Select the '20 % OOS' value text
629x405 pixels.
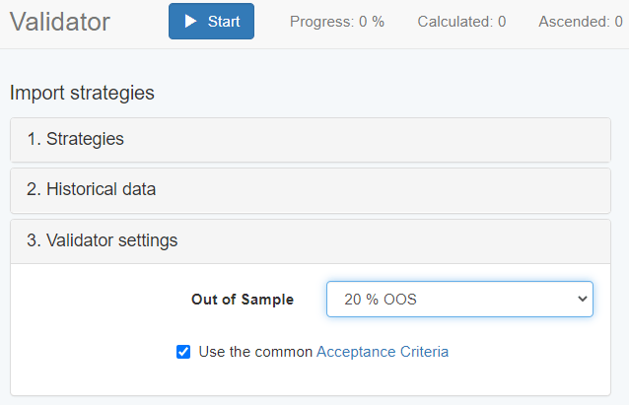[x=381, y=300]
